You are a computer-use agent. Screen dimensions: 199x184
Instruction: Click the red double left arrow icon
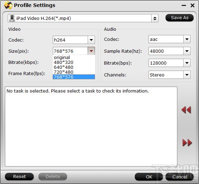[186, 110]
